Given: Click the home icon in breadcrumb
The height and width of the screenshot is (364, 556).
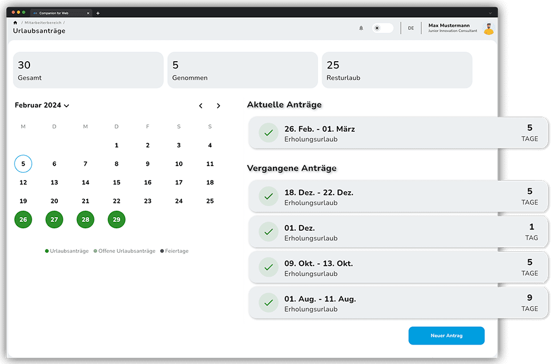Looking at the screenshot, I should tap(16, 22).
